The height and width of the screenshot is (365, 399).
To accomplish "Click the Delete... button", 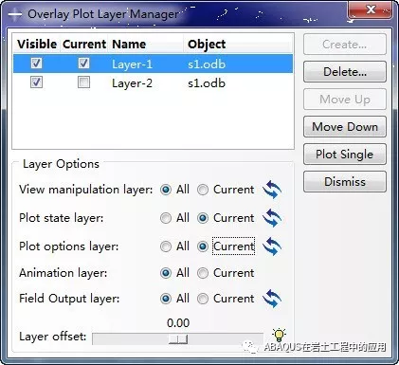I will 345,72.
